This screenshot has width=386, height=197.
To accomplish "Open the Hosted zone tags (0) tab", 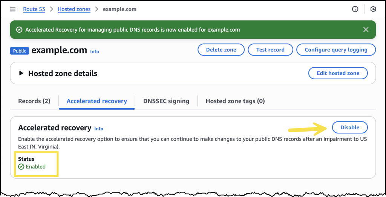I will click(x=235, y=101).
